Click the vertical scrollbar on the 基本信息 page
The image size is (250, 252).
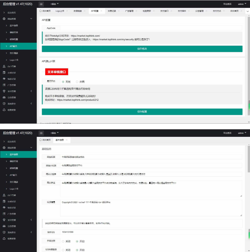click(248, 188)
